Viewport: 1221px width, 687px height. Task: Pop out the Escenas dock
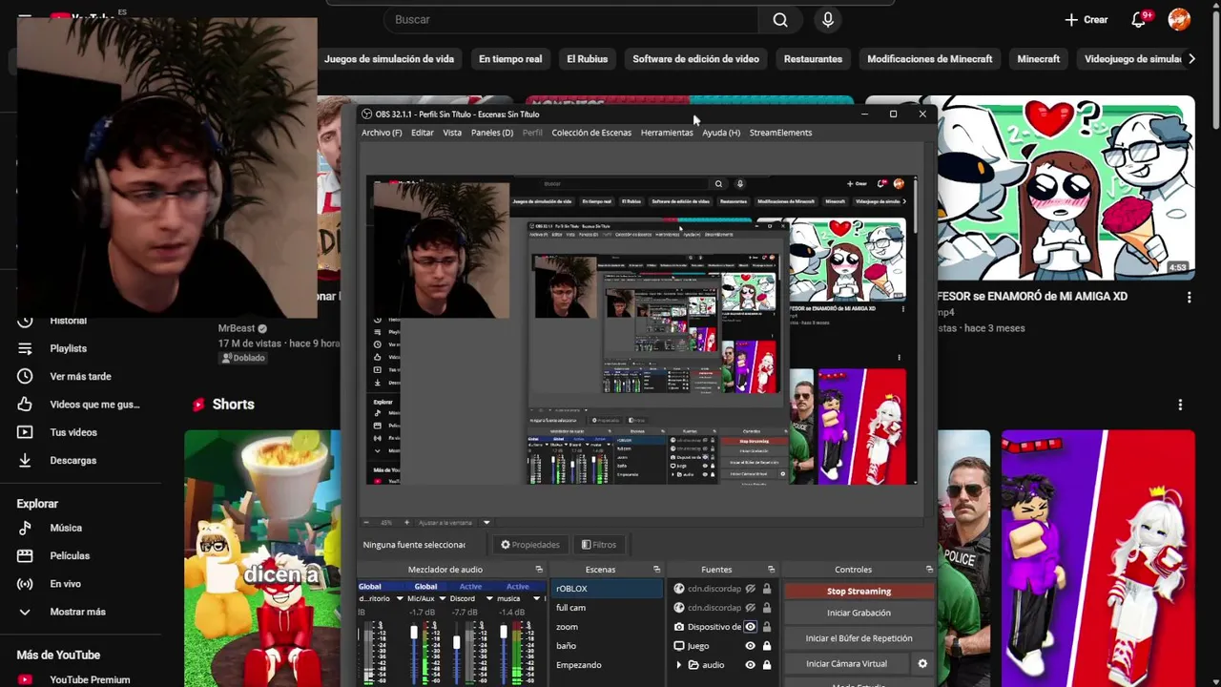tap(656, 570)
